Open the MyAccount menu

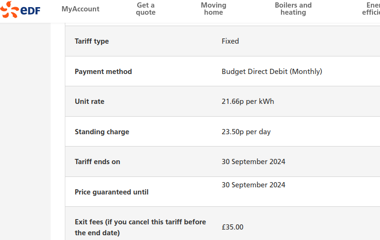[x=80, y=9]
